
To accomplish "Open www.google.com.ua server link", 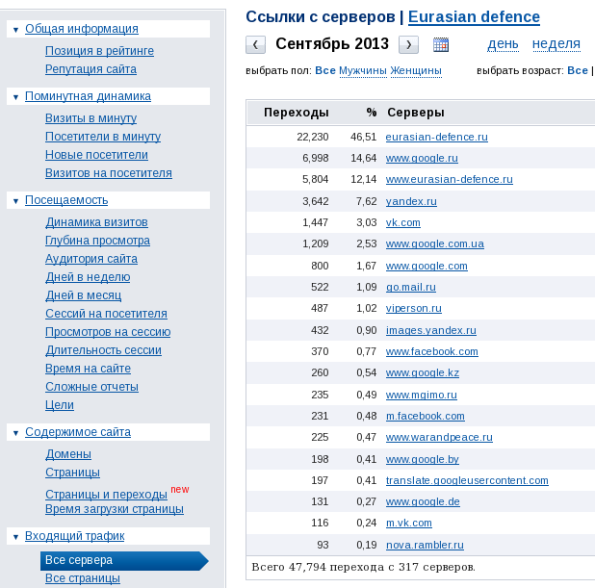I will 435,243.
